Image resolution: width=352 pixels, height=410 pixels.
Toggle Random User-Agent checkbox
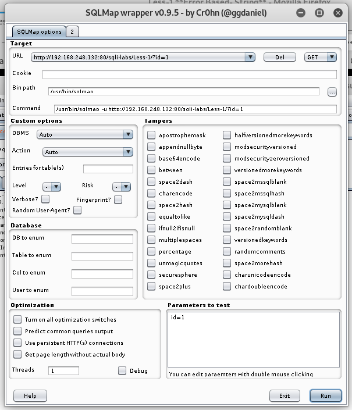pos(77,210)
